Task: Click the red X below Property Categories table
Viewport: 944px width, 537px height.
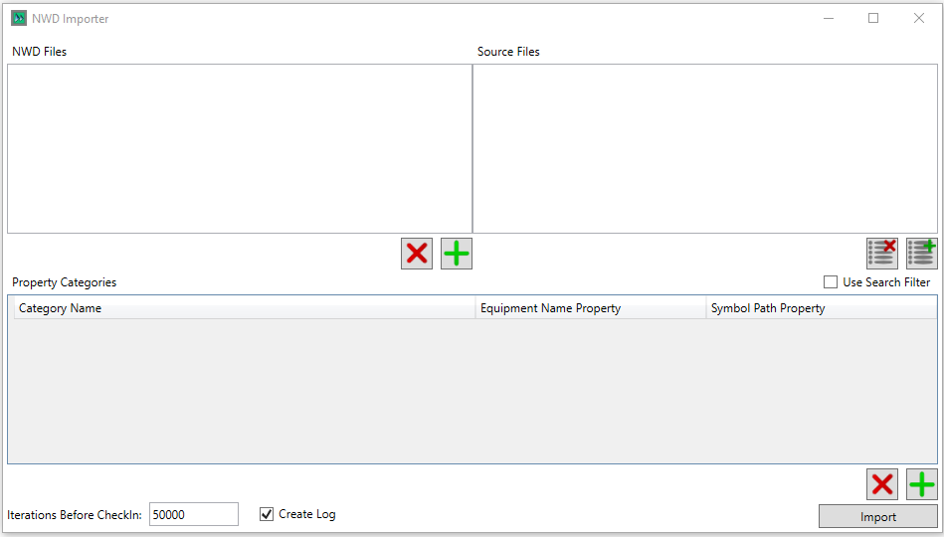Action: [x=882, y=484]
